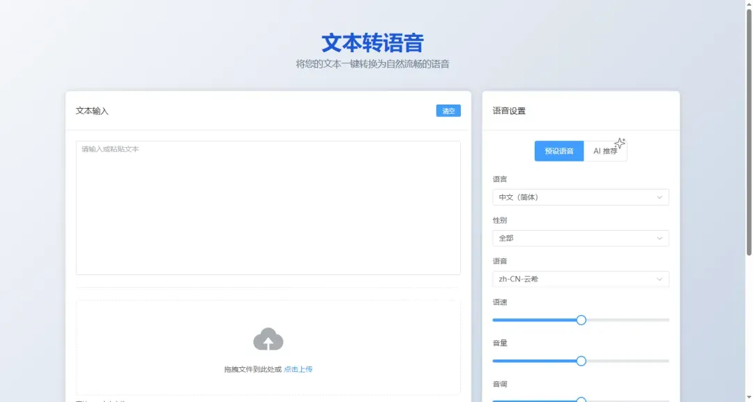Click the chevron on the gender dropdown

pos(660,238)
